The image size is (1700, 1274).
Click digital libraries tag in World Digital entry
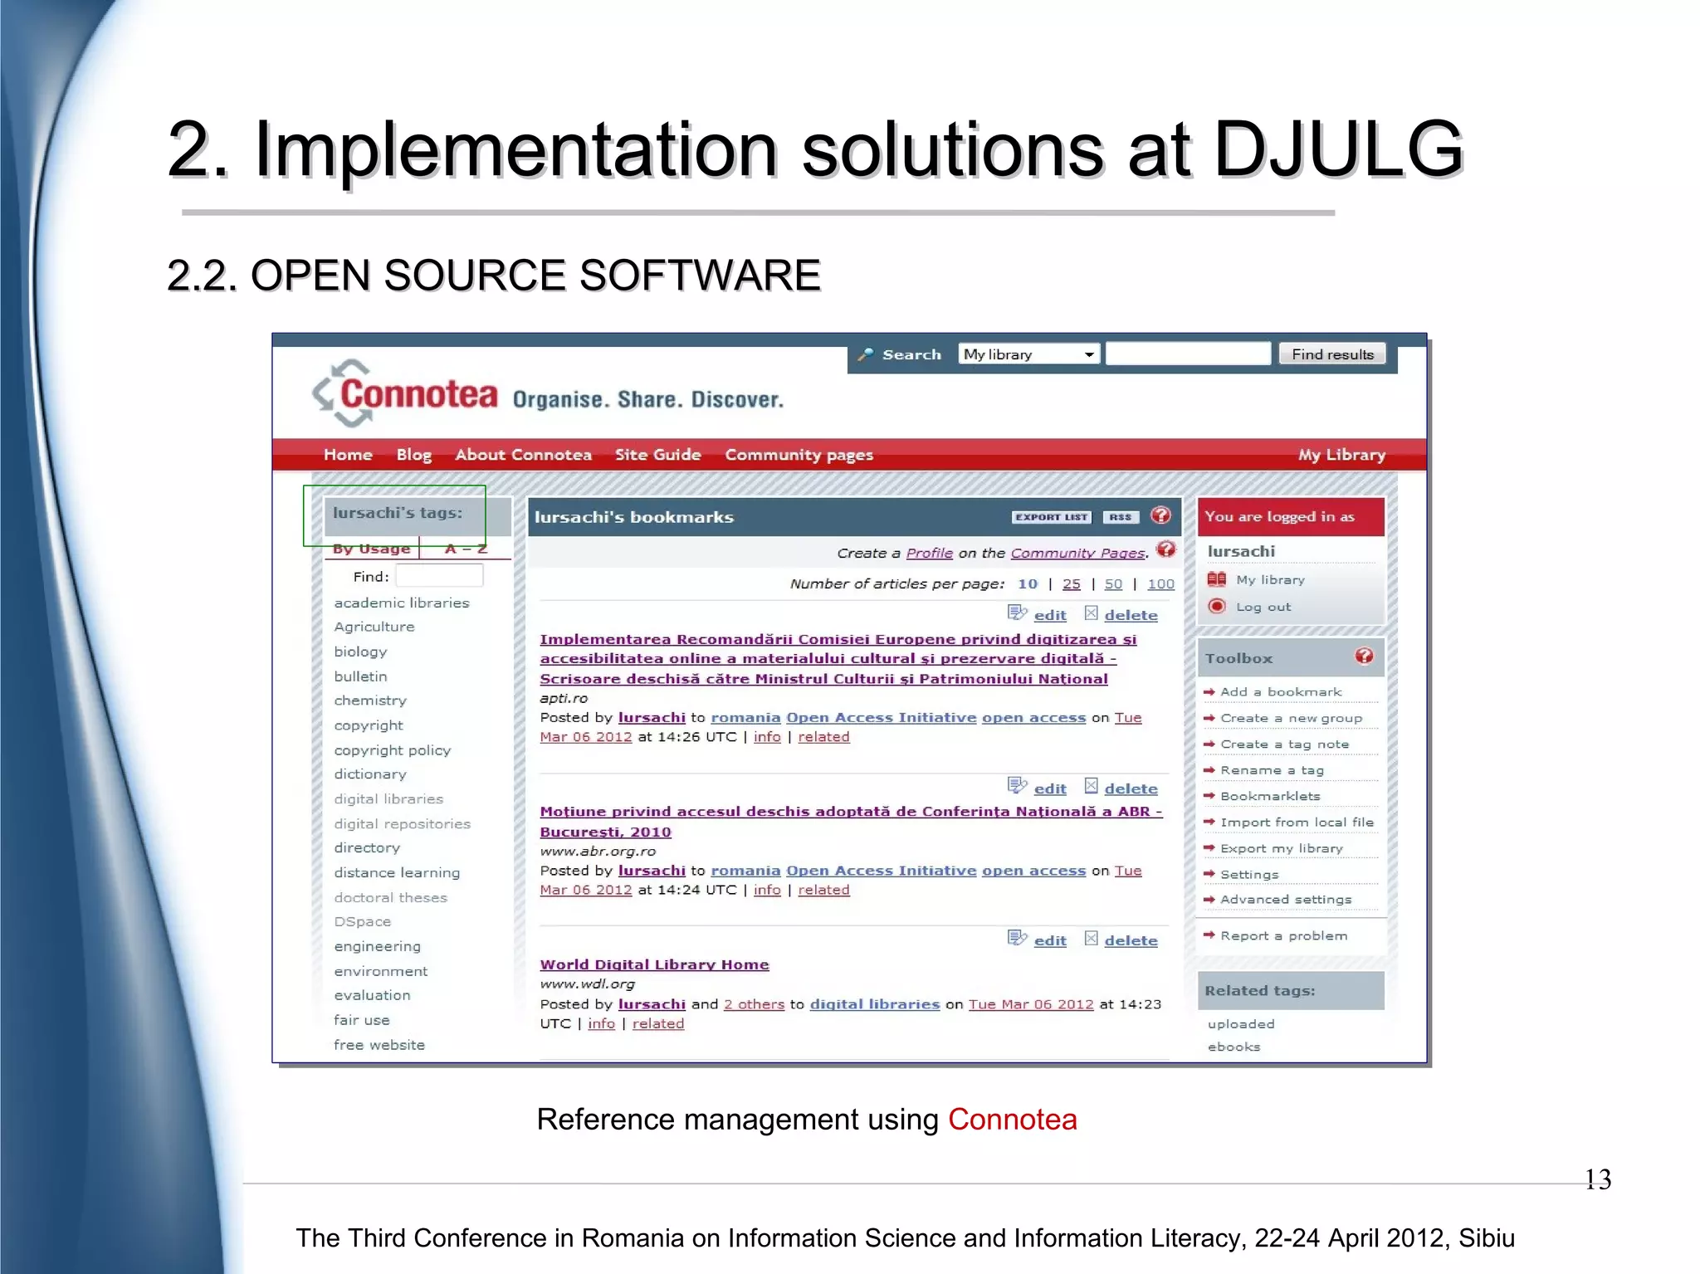pos(875,1004)
